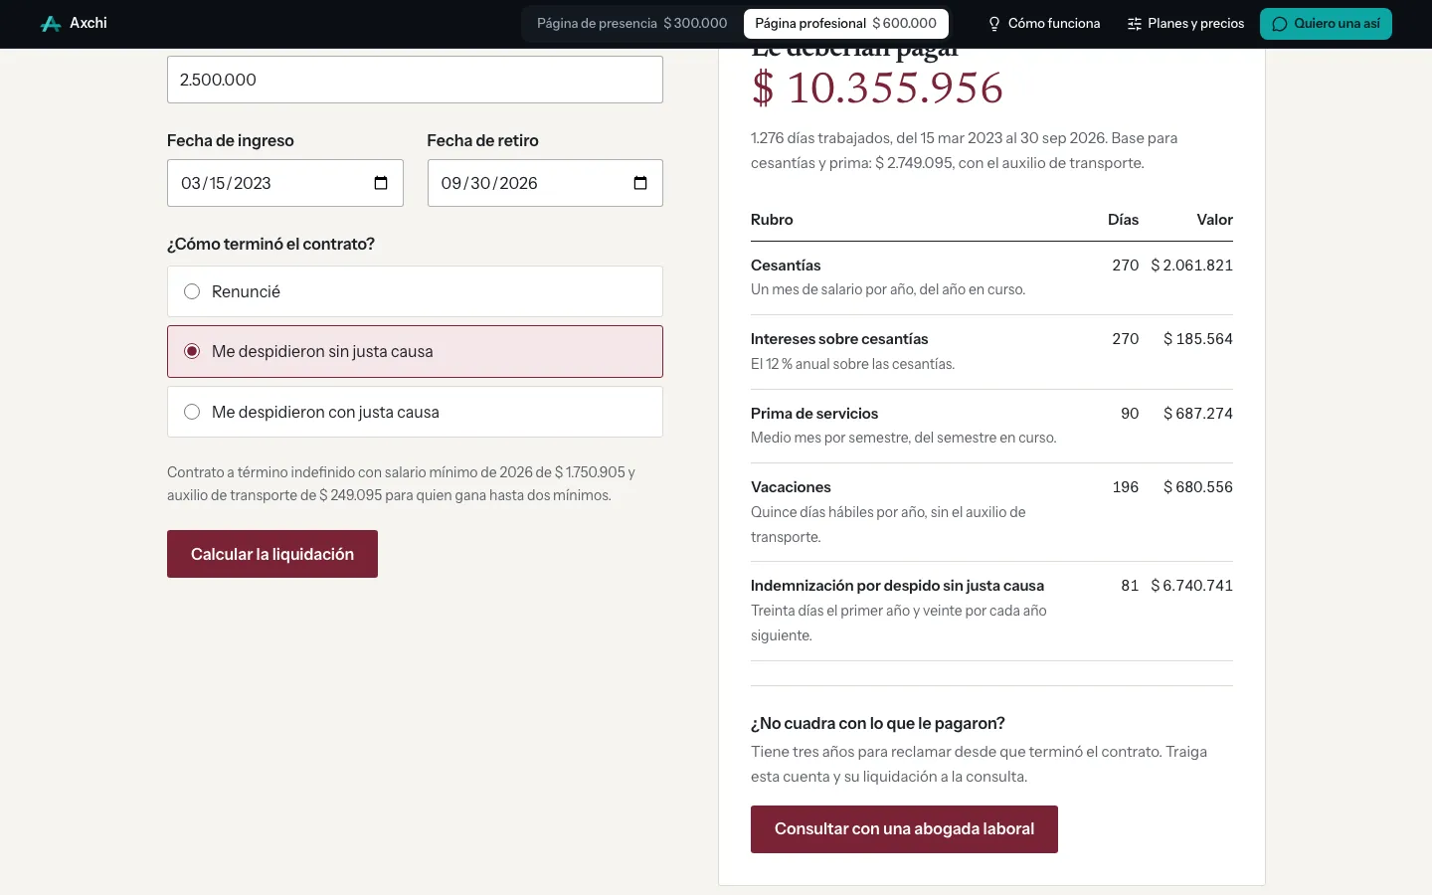This screenshot has width=1432, height=895.
Task: Click the Axchi logo icon
Action: click(x=51, y=24)
